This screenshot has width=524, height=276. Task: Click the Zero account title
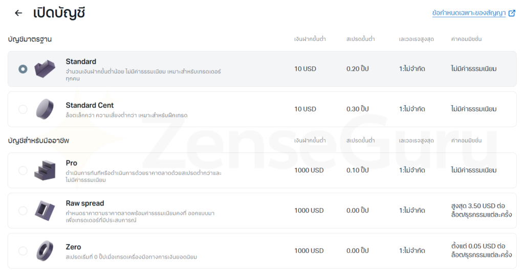73,247
